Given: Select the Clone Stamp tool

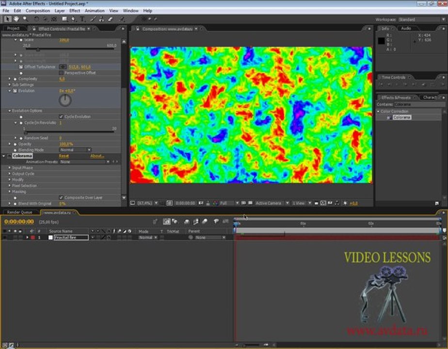Looking at the screenshot, I should click(x=101, y=19).
